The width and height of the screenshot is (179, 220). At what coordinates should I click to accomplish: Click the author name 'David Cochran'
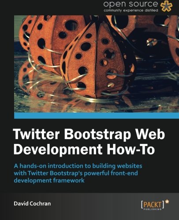point(32,204)
